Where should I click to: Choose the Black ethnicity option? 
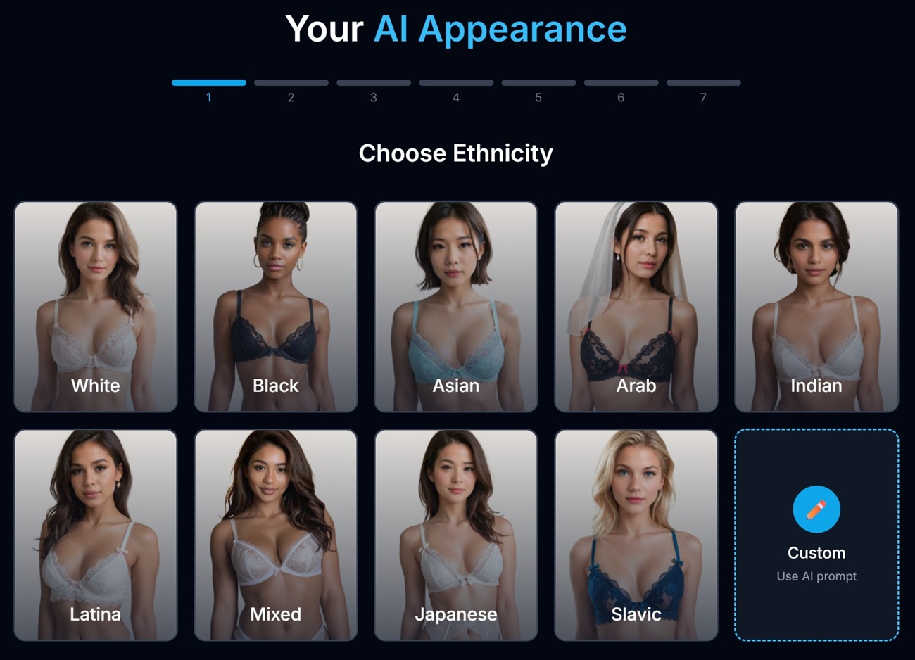[x=276, y=307]
